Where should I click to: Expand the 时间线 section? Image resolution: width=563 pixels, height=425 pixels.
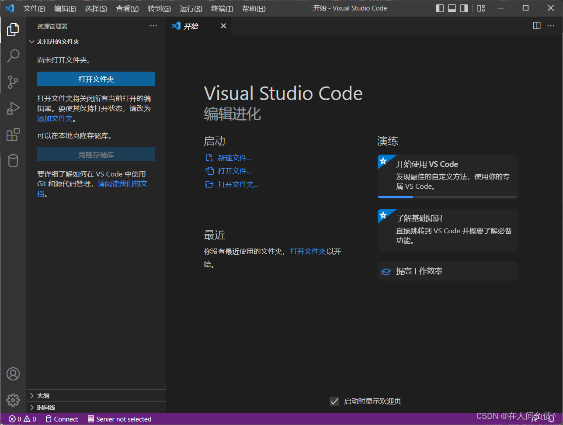coord(96,408)
